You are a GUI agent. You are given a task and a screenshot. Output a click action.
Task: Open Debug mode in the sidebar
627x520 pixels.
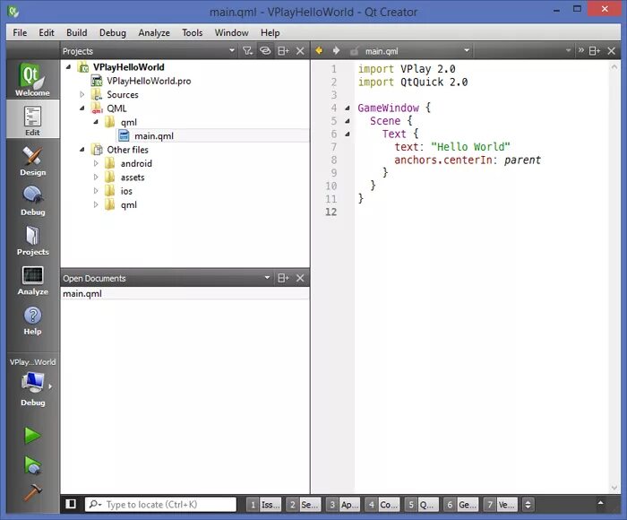click(x=32, y=201)
